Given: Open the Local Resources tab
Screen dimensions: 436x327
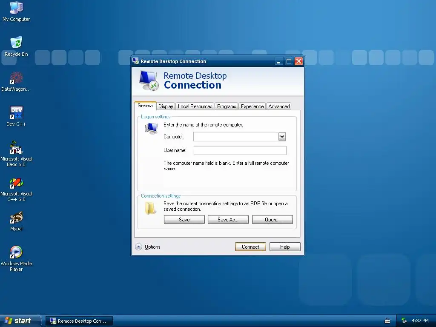Looking at the screenshot, I should 195,106.
